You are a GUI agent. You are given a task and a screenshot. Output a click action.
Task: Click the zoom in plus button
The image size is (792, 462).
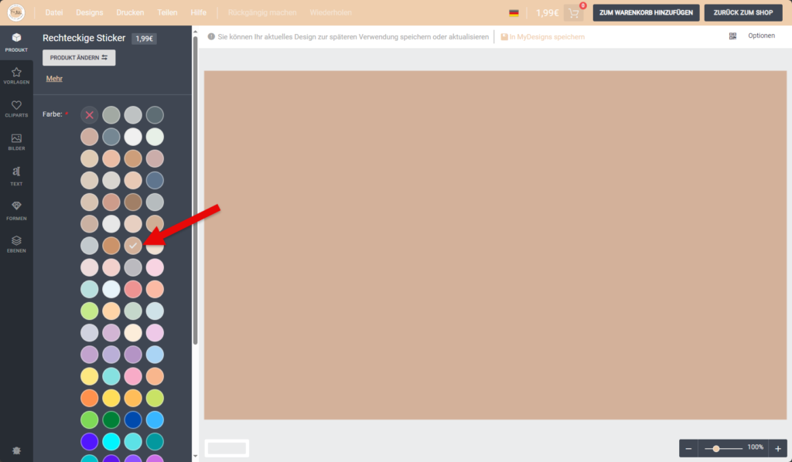(x=778, y=448)
